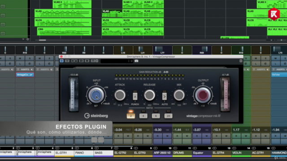Click the Write automation W icon in the plugin header
Image resolution: width=287 pixels, height=161 pixels.
(76, 61)
